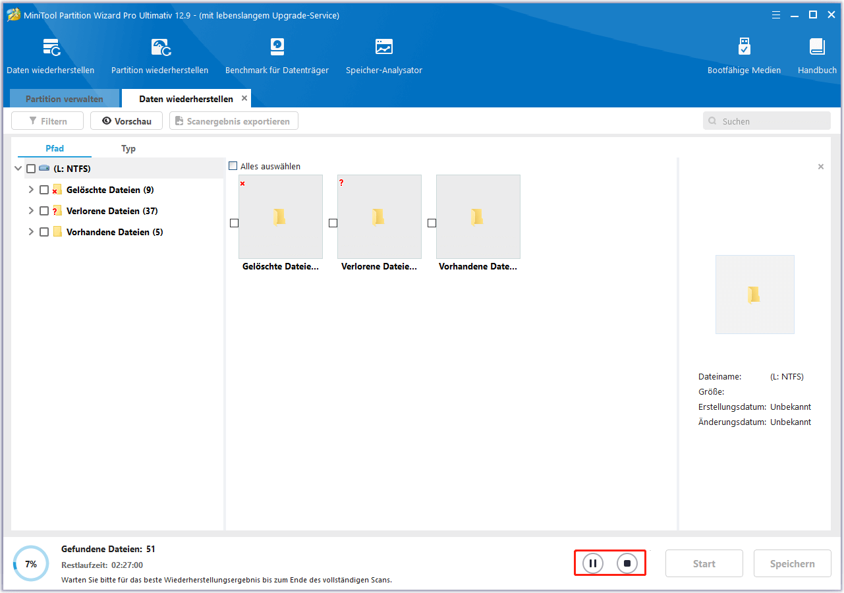
Task: Tick the Gelöschte Dateien tree checkbox
Action: [44, 190]
